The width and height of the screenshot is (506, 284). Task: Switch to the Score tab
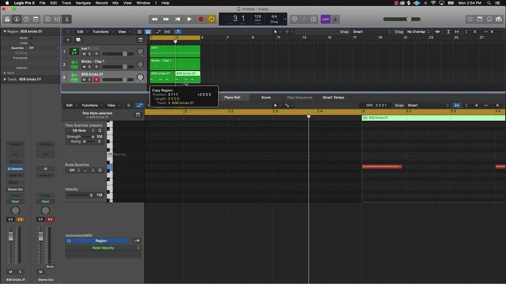[266, 97]
